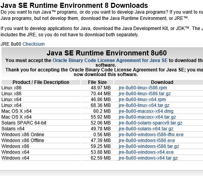Download jre-8u60-macosx-x64.tar.gz
This screenshot has height=176, width=203.
point(147,117)
